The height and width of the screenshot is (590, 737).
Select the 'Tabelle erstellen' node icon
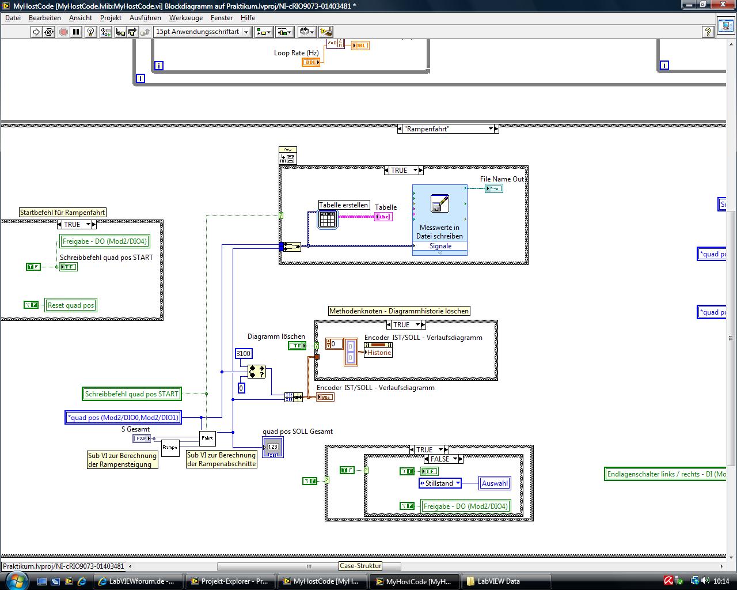point(327,219)
